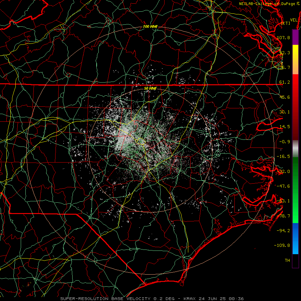The height and width of the screenshot is (301, 301).
Task: Click the -47.6 velocity scale value
Action: 283,186
